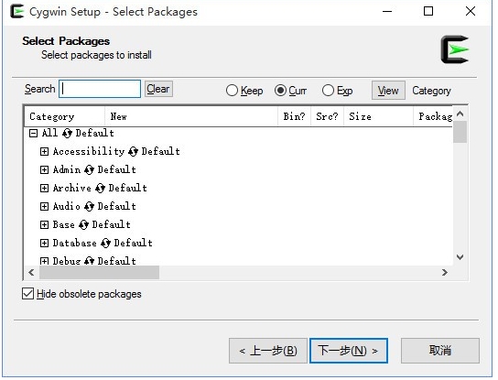Viewport: 498px width, 380px height.
Task: Collapse the All tree node
Action: 33,133
